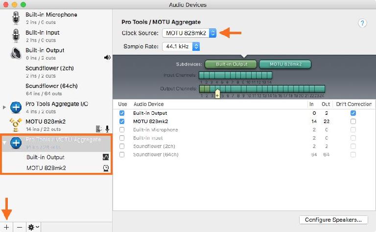Viewport: 376px width, 232px height.
Task: Click Built-in Microphone name in the device table
Action: coord(155,129)
